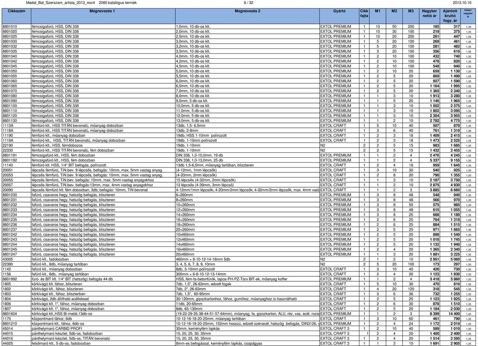Click the cell 6×260mm
This screenshot has width=478, height=346.
[x=184, y=195]
